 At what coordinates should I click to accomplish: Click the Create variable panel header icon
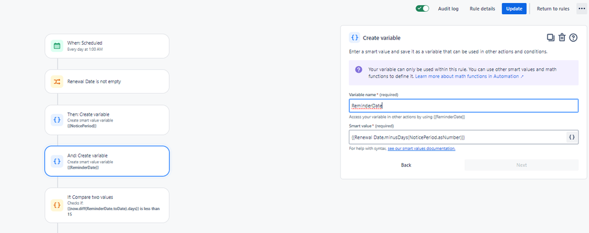pos(354,38)
